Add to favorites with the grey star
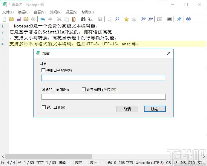 click(x=134, y=19)
